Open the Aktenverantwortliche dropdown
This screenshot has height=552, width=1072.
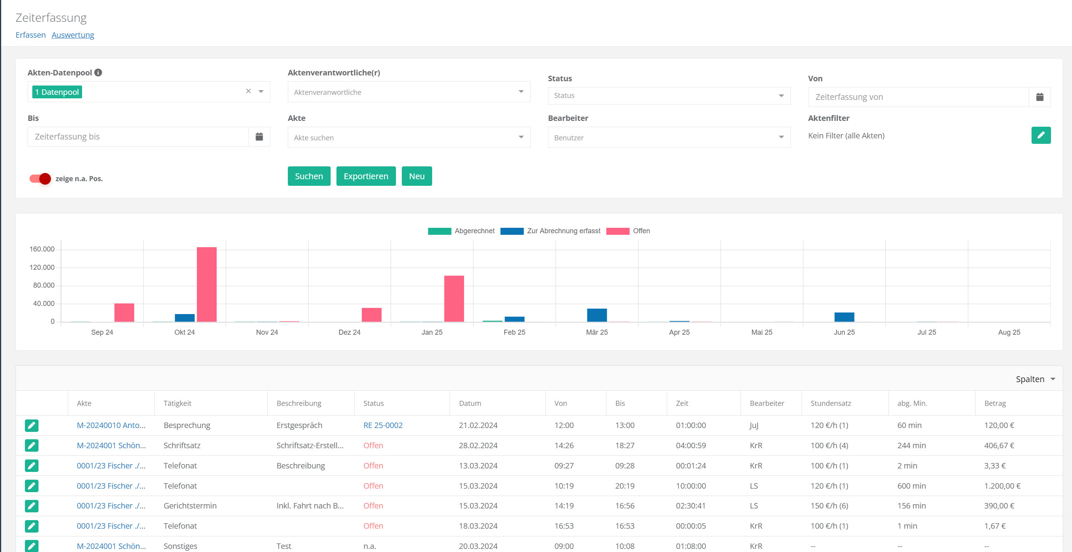pyautogui.click(x=409, y=92)
